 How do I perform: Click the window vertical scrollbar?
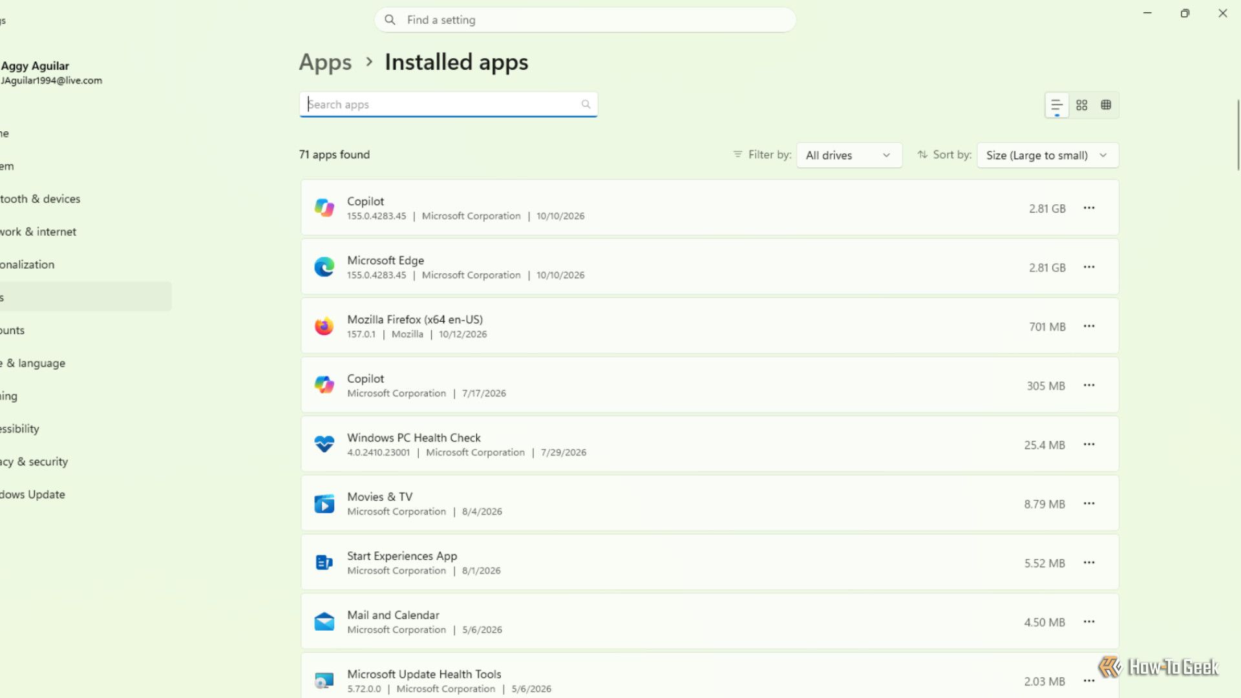click(1238, 134)
